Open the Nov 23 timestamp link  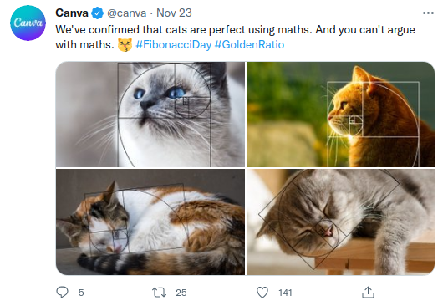pyautogui.click(x=174, y=13)
